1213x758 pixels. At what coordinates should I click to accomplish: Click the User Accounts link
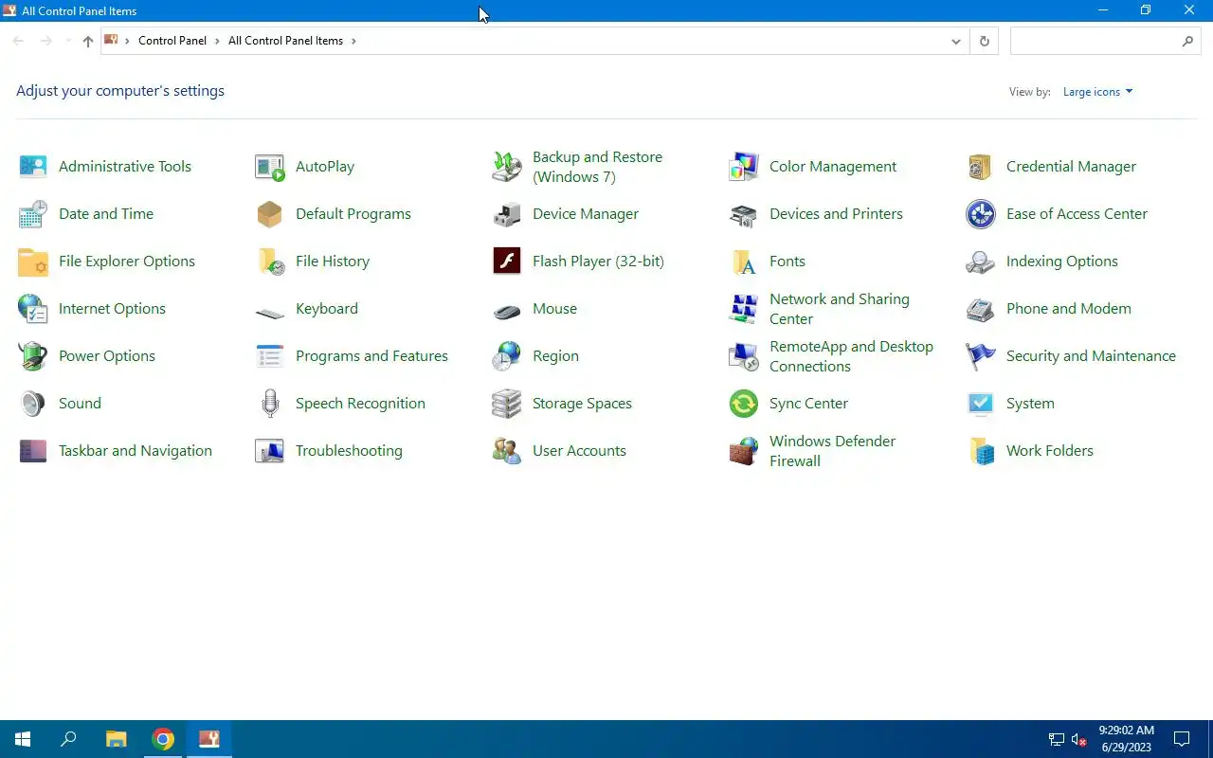tap(579, 451)
